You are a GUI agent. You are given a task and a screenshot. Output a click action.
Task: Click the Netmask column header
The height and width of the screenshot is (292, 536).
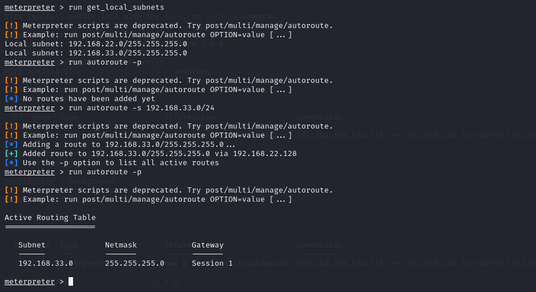point(121,245)
